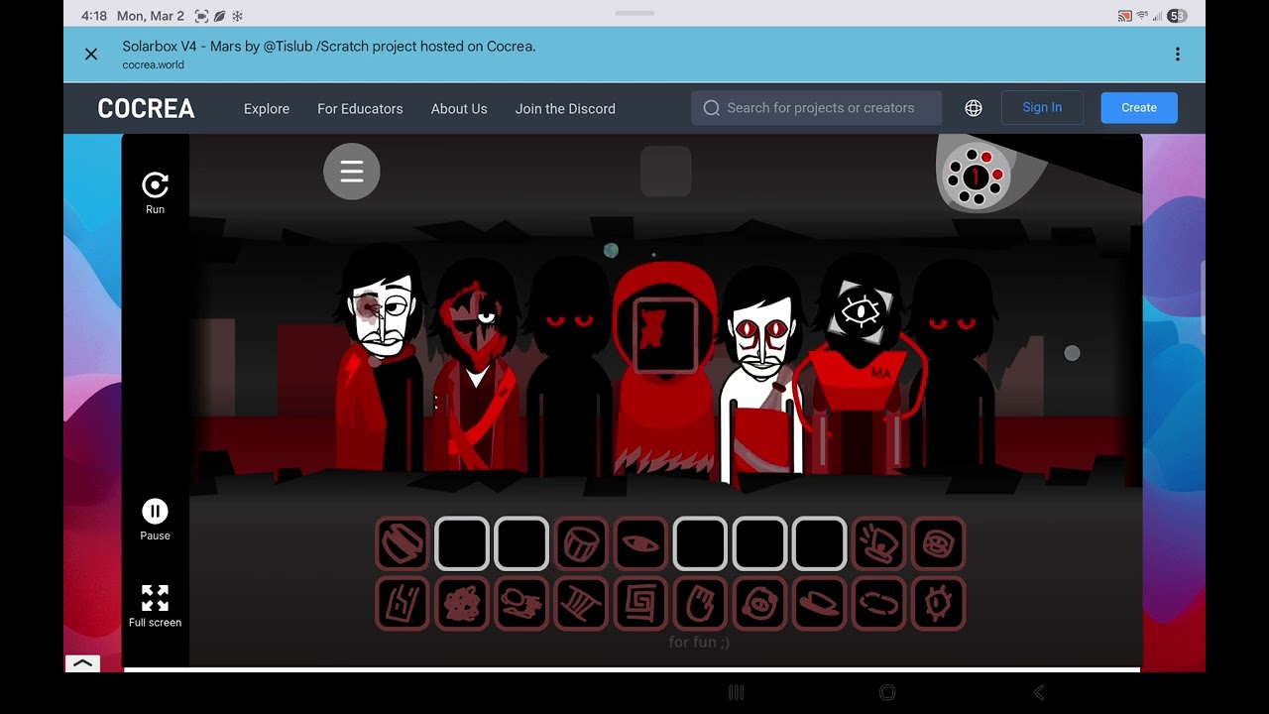This screenshot has width=1269, height=714.
Task: Click the gray rounded square at top center
Action: [x=666, y=171]
